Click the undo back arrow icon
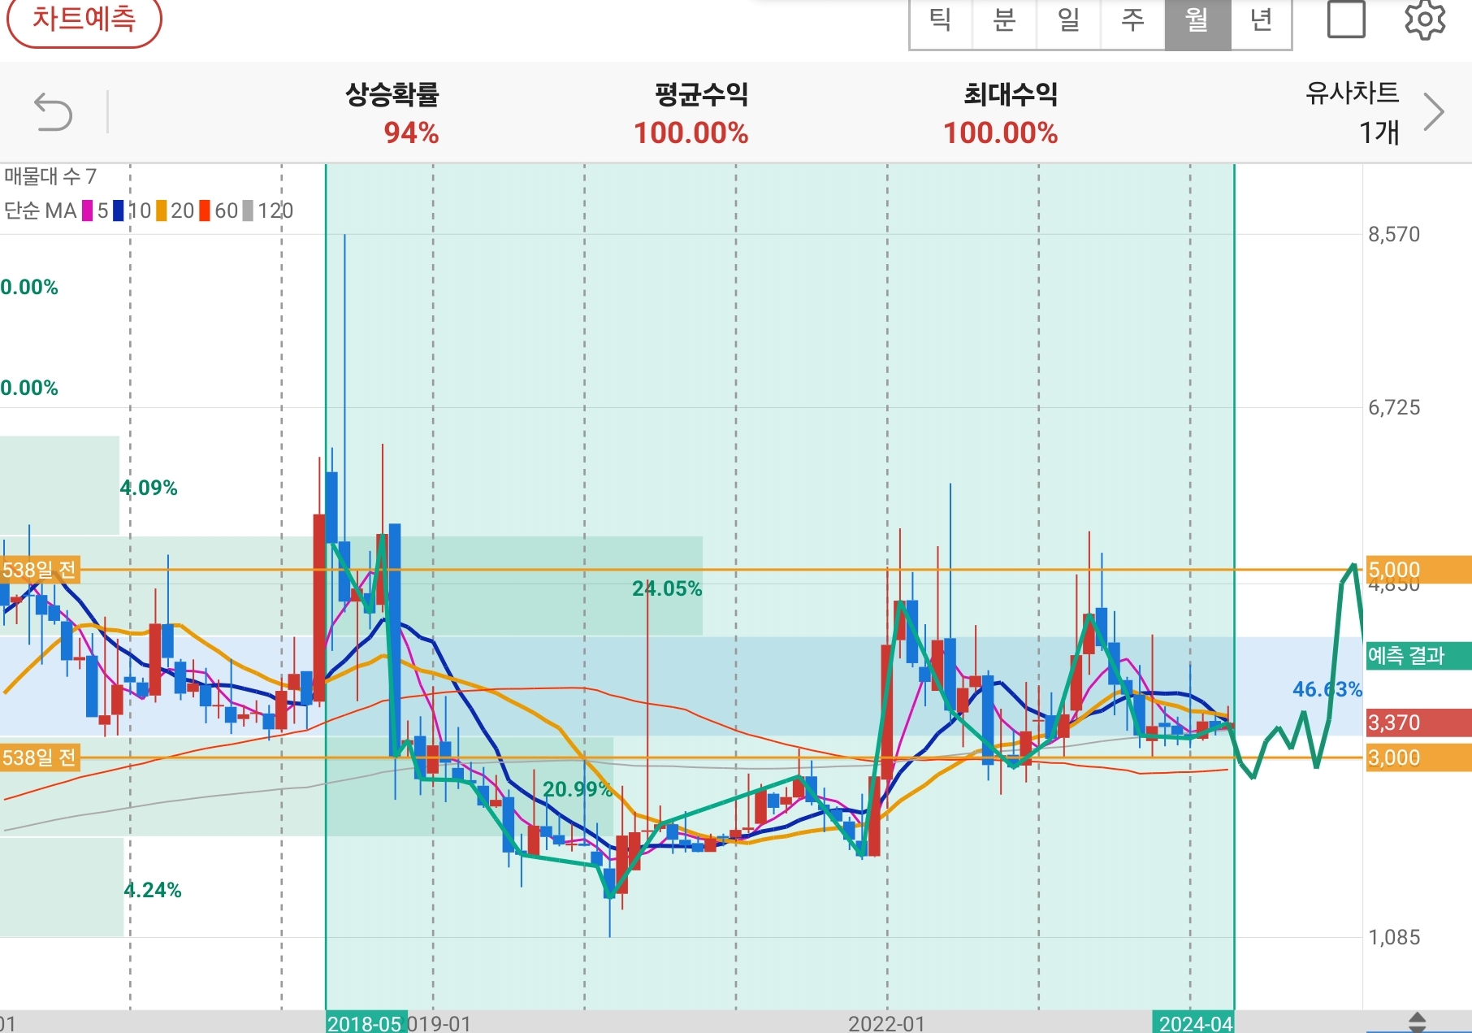This screenshot has width=1472, height=1033. pos(54,112)
